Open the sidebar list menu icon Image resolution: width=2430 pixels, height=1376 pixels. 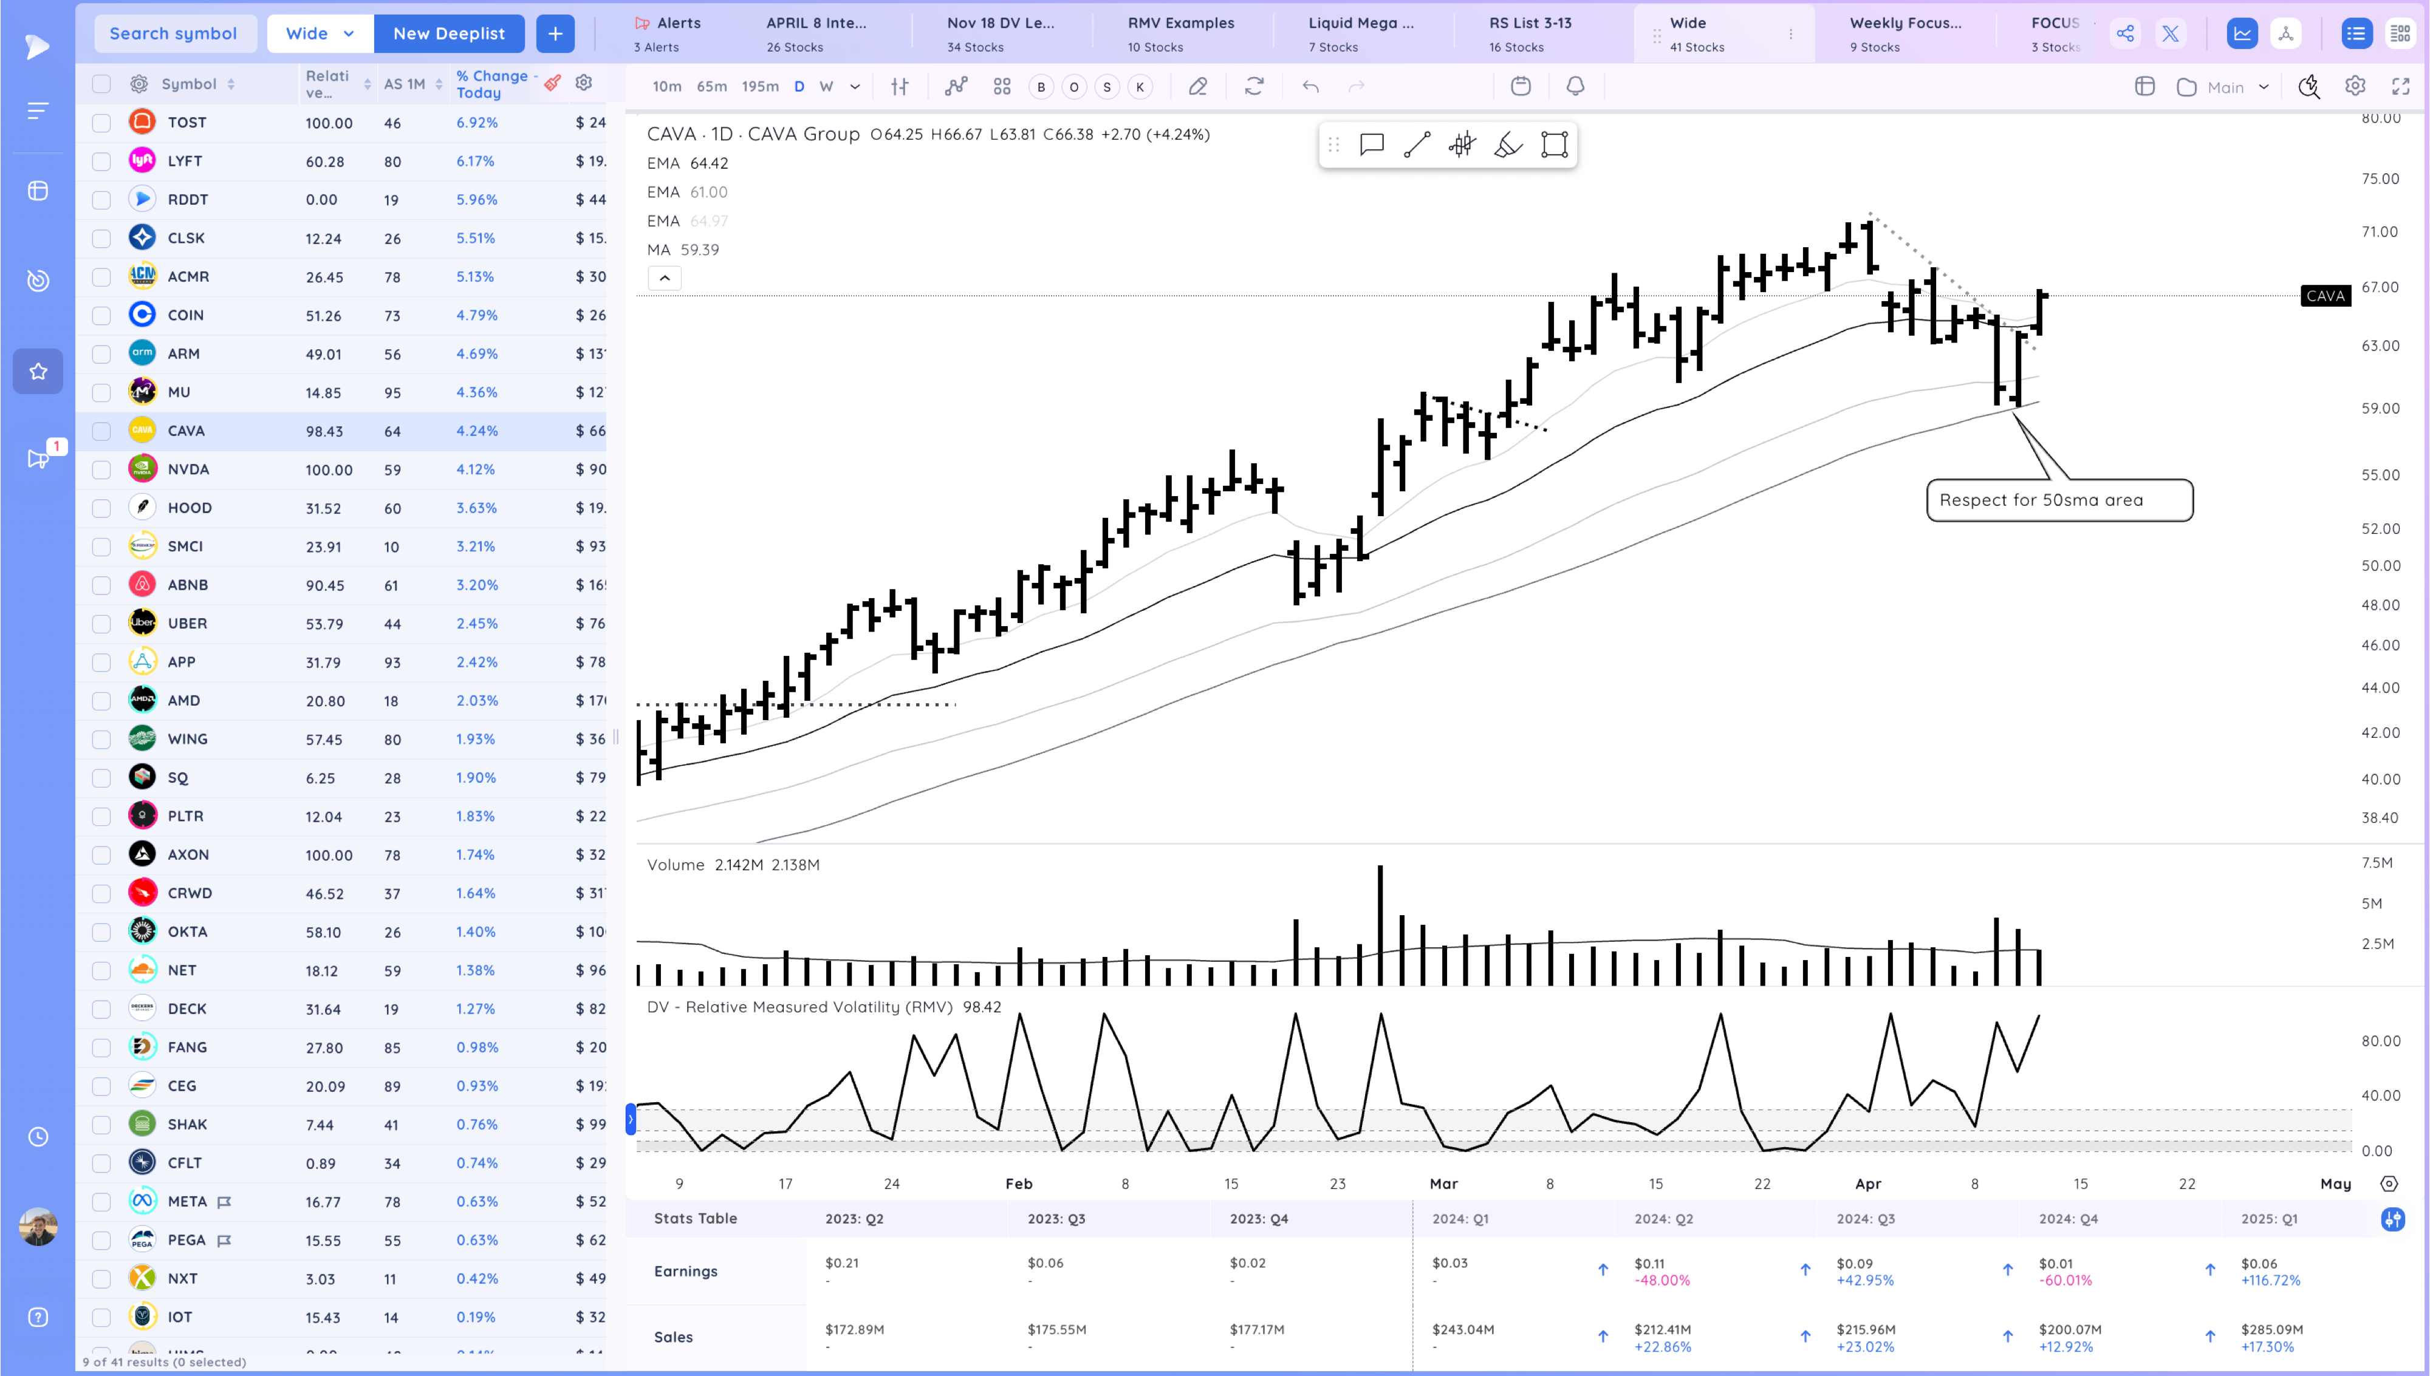click(37, 111)
